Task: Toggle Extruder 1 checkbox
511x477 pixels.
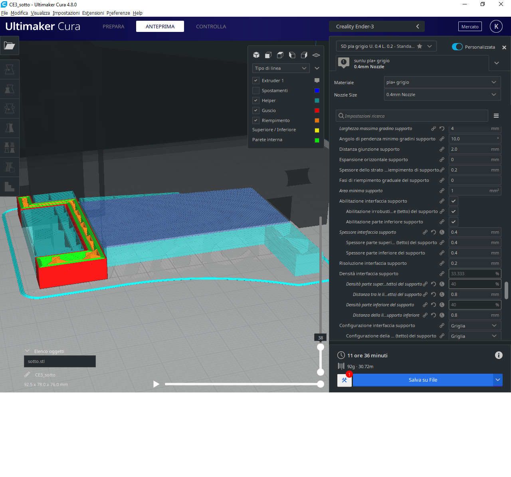Action: tap(256, 81)
